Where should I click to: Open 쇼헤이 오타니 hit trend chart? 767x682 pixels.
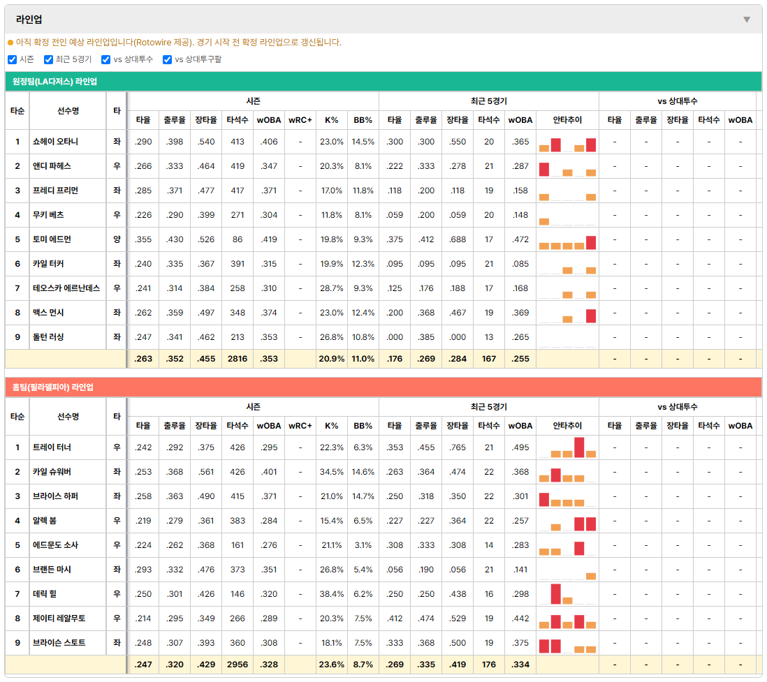tap(567, 144)
